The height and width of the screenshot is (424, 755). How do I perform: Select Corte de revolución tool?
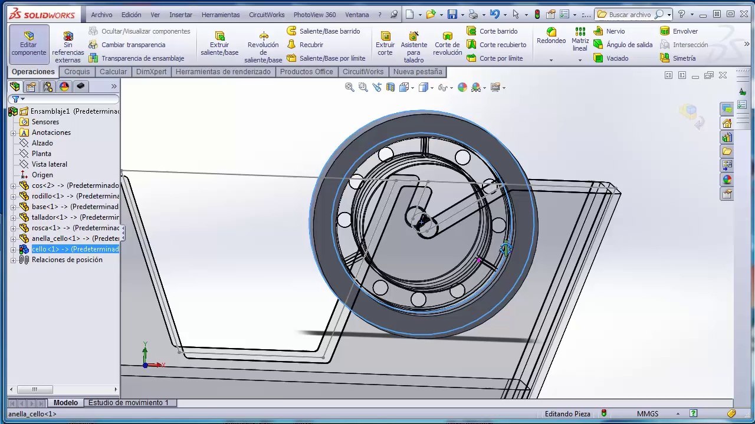447,44
